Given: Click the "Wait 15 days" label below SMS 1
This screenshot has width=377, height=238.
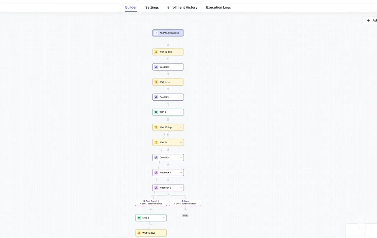Looking at the screenshot, I should tap(166, 127).
